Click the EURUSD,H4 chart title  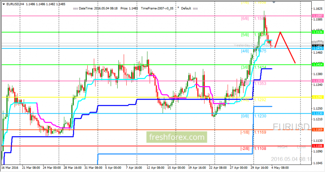(x=15, y=4)
